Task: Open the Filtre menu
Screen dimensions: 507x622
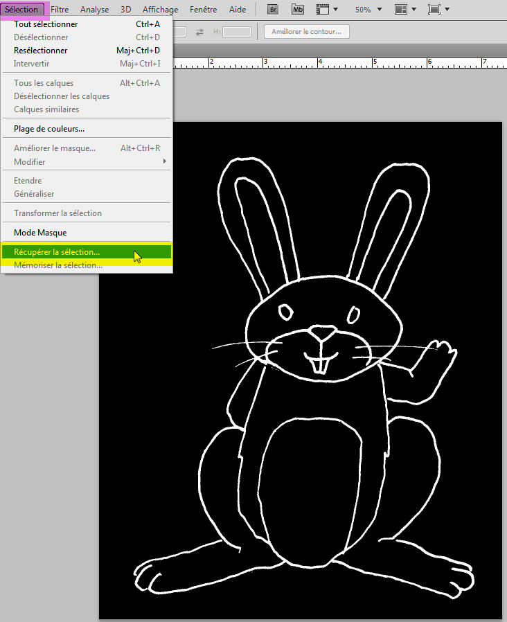Action: [60, 10]
